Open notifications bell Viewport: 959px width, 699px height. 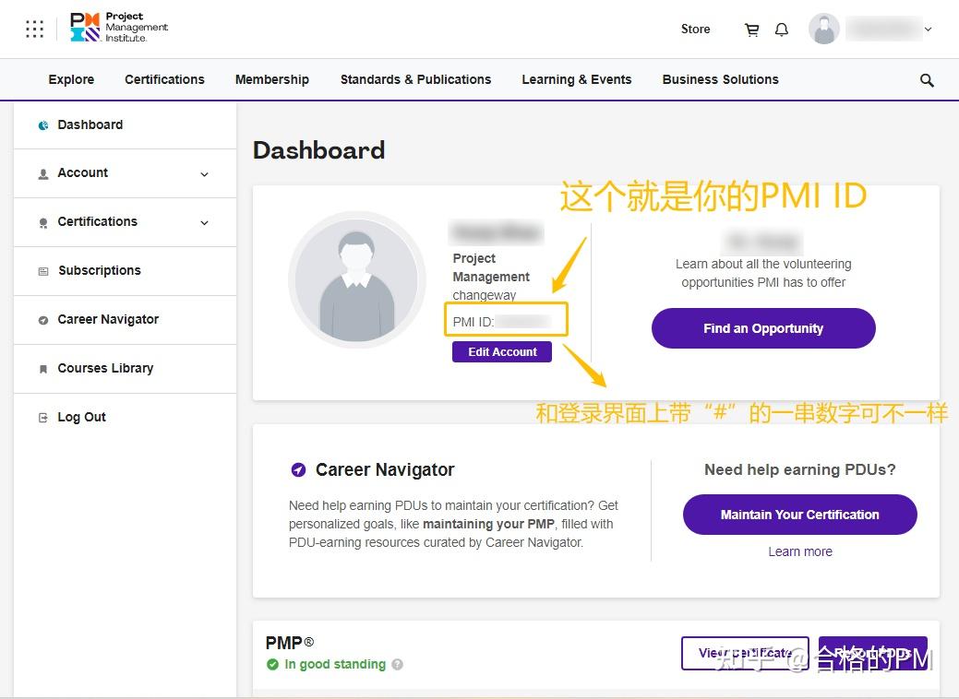click(x=782, y=30)
